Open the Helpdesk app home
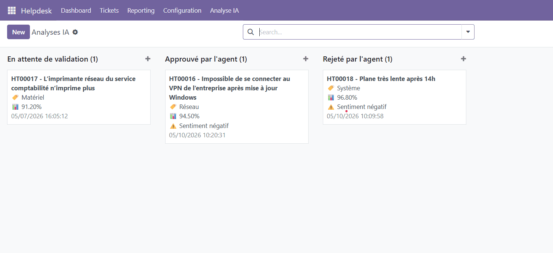Image resolution: width=553 pixels, height=253 pixels. [36, 10]
